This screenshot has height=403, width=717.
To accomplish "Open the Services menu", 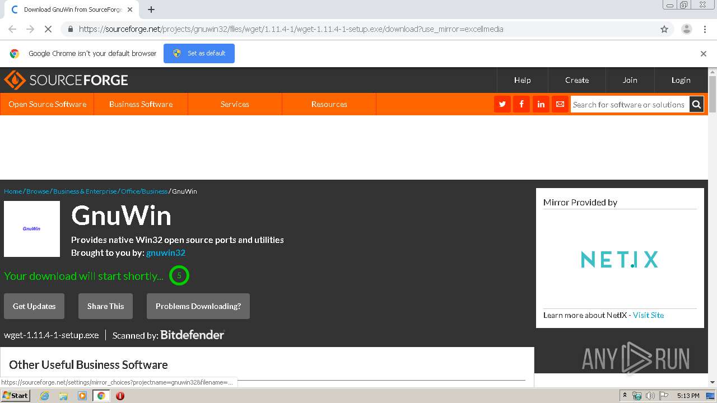I will pyautogui.click(x=235, y=104).
